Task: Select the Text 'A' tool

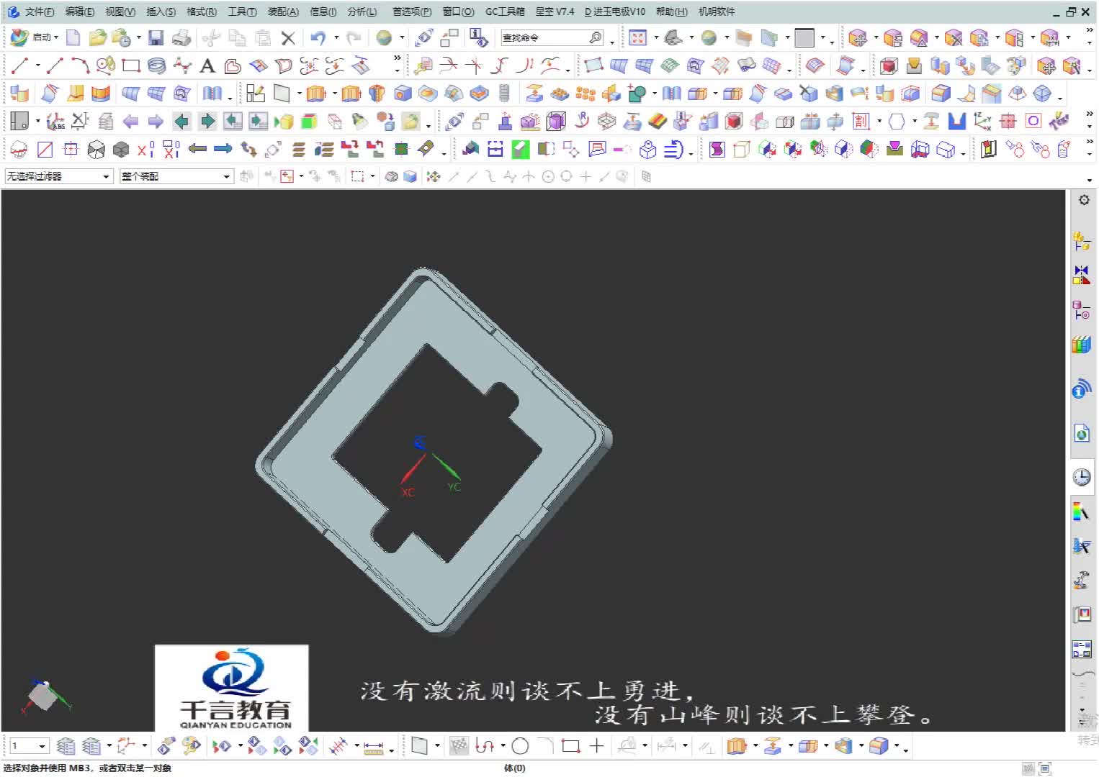Action: [x=207, y=66]
